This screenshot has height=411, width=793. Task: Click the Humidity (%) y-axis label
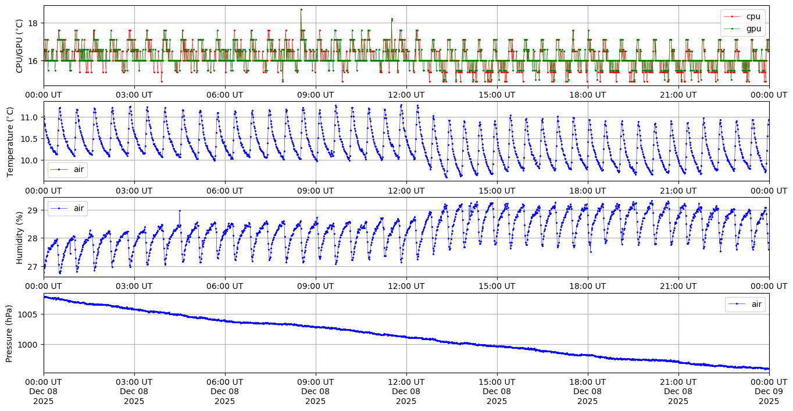(x=19, y=237)
